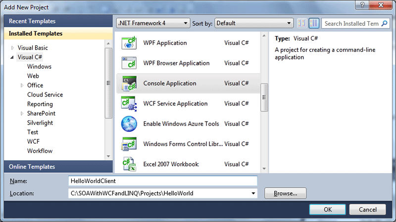Click the Windows Forms Control Library icon
396x222 pixels.
pos(129,144)
